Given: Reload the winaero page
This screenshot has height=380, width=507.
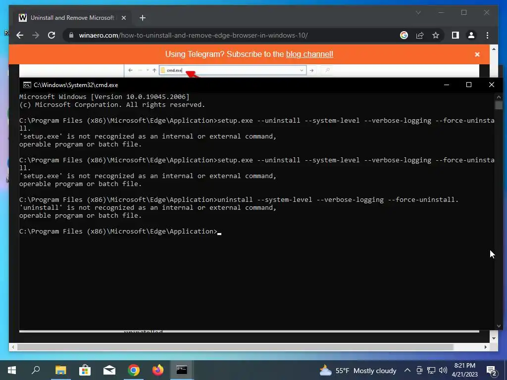Looking at the screenshot, I should 51,35.
